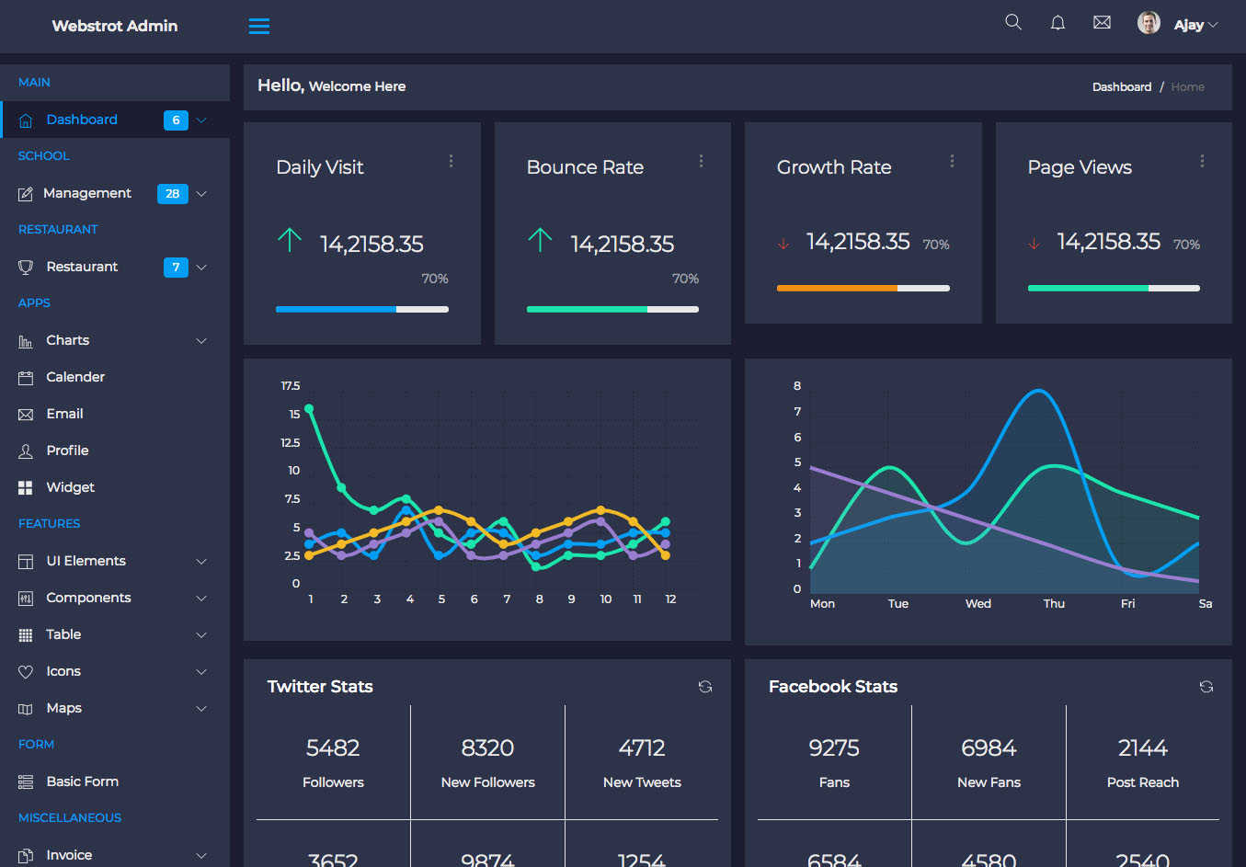This screenshot has width=1246, height=867.
Task: Open search via magnifier icon
Action: (1013, 22)
